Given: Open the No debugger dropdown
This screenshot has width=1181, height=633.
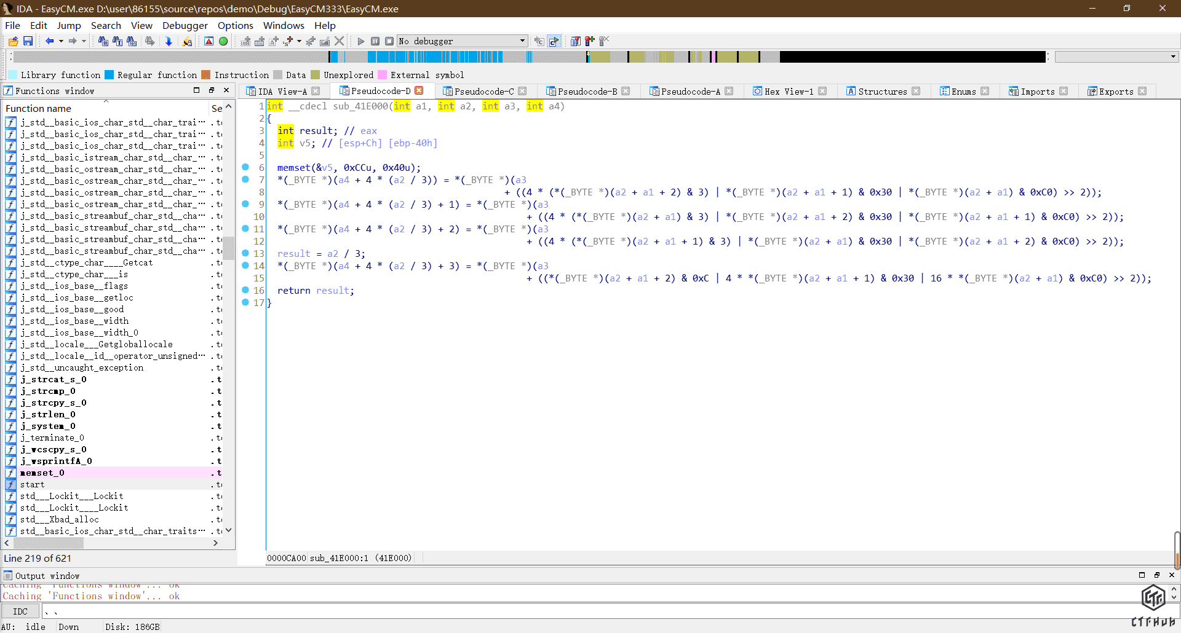Looking at the screenshot, I should (x=522, y=41).
